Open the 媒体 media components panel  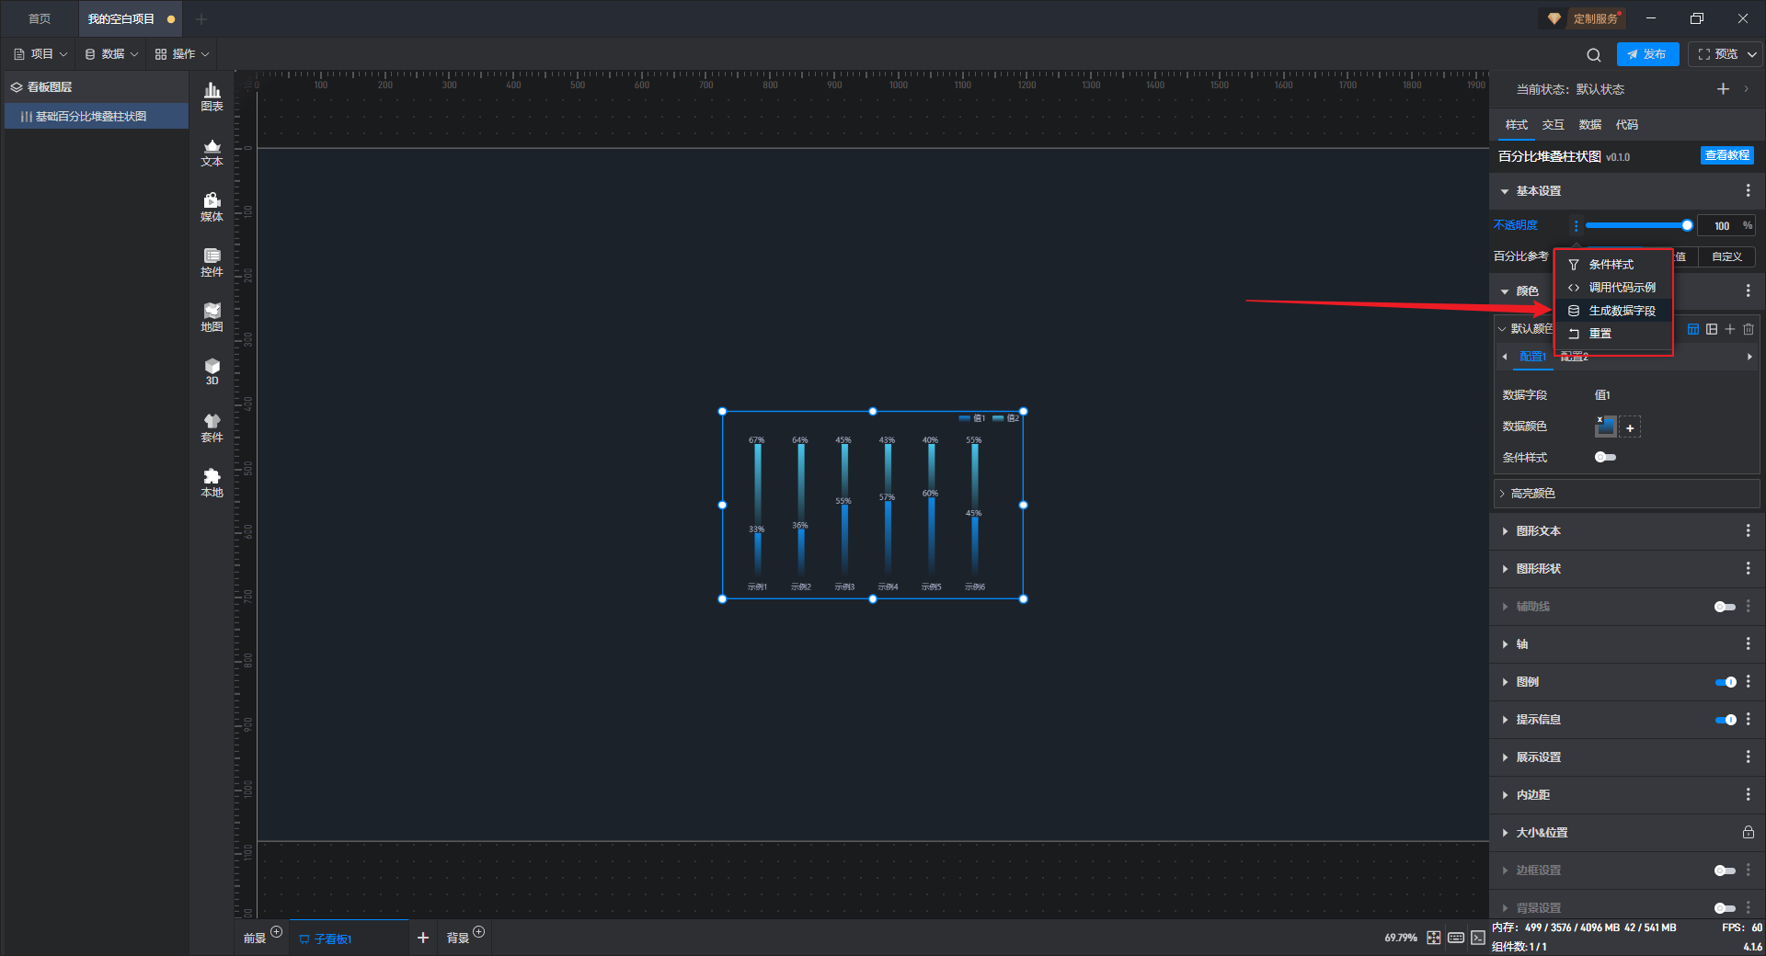(x=212, y=207)
